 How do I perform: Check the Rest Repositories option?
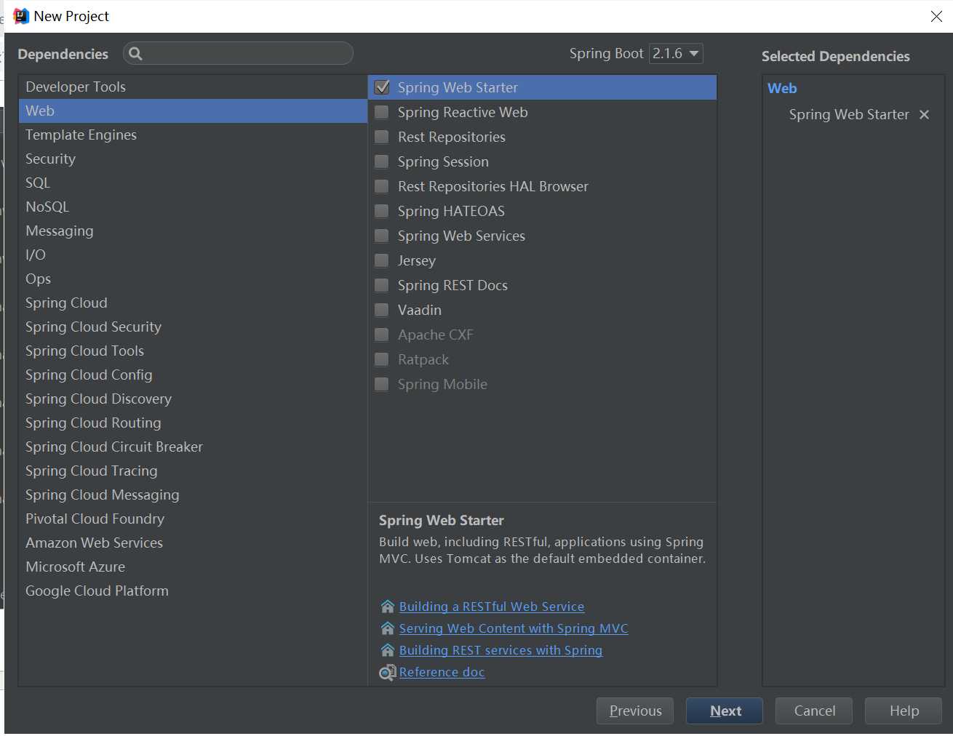coord(382,137)
